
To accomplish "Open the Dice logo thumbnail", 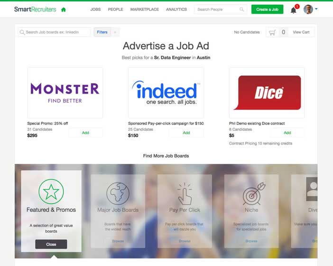I will pos(267,93).
